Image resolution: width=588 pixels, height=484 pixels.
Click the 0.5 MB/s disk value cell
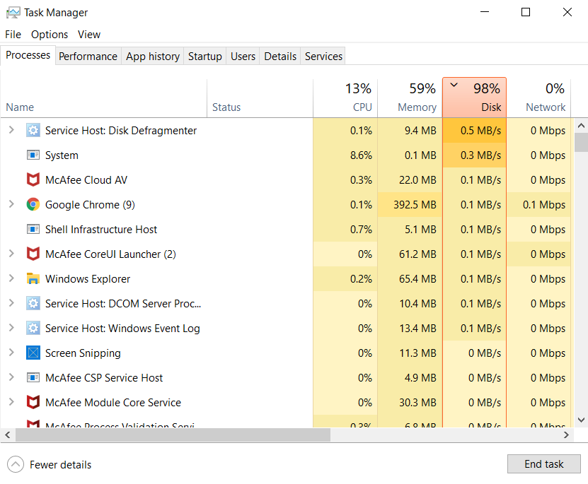point(474,130)
